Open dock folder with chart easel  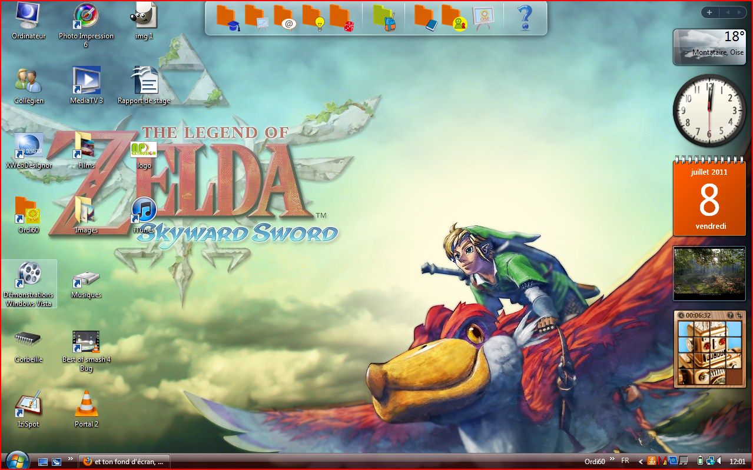256,17
